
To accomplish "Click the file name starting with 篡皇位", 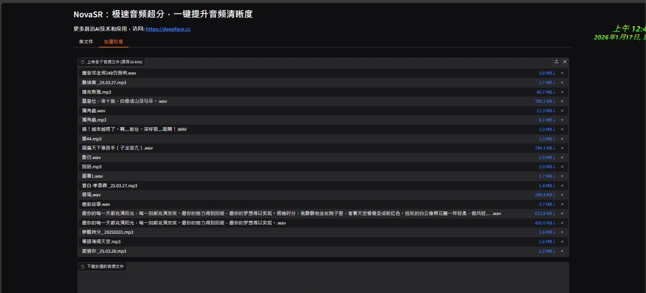I will pos(124,101).
